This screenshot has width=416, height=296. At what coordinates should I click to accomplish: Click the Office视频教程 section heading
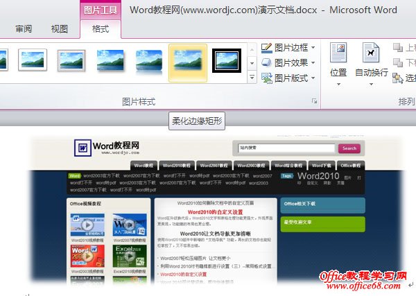tap(85, 203)
